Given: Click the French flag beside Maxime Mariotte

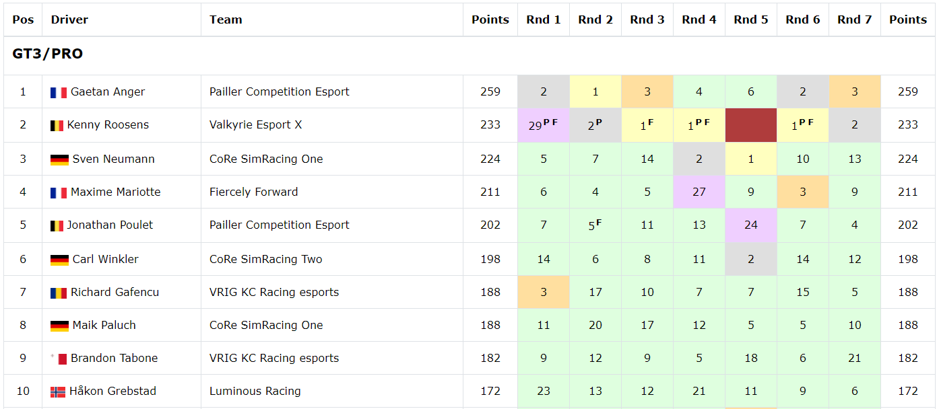Looking at the screenshot, I should pos(59,193).
